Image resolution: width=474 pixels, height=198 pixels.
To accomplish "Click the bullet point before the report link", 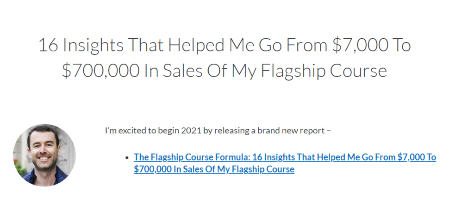I will pos(127,158).
